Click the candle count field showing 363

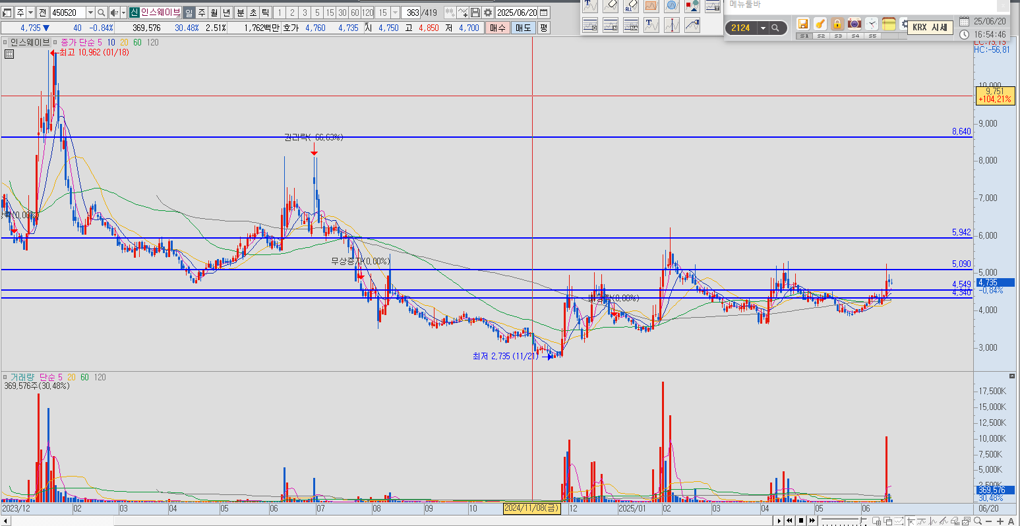tap(412, 13)
